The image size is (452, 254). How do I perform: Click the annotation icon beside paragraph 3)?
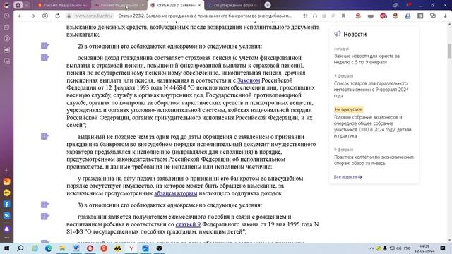coord(44,205)
